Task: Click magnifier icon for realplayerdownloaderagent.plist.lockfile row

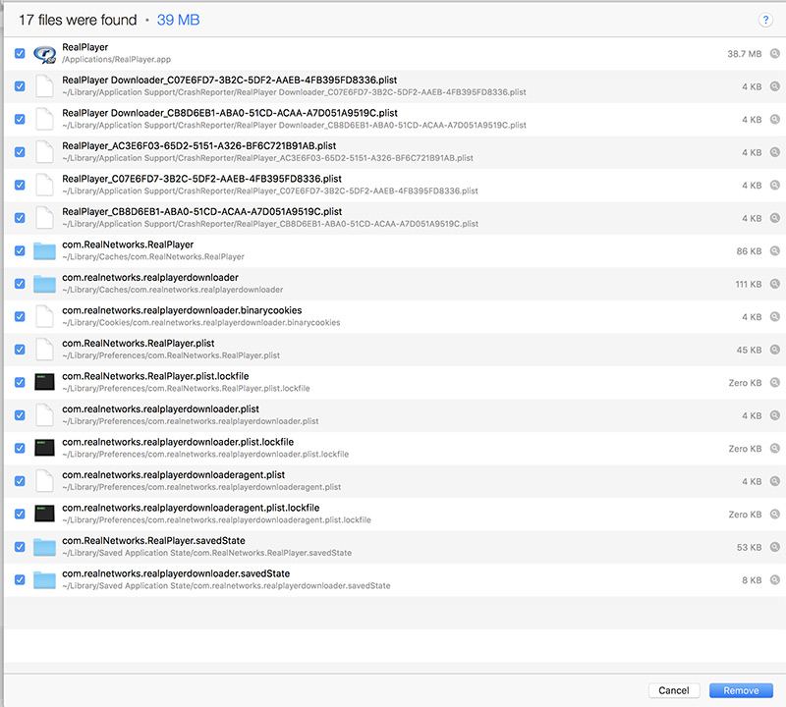Action: click(x=775, y=515)
